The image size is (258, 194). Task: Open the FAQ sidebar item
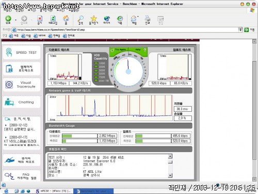click(x=22, y=176)
